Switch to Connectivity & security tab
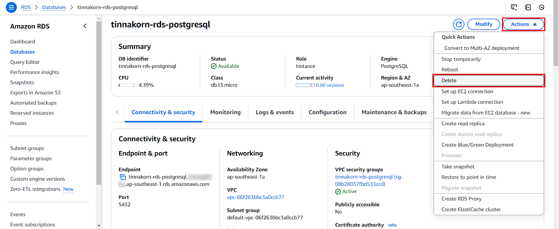The height and width of the screenshot is (229, 559). tap(163, 112)
